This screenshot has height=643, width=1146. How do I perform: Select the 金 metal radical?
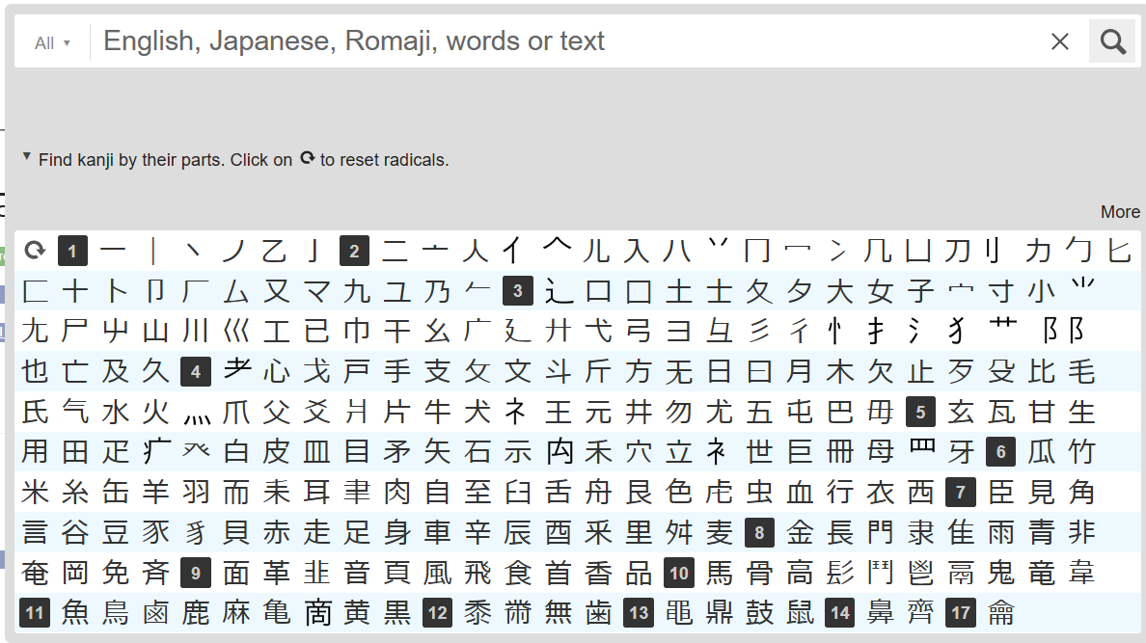coord(800,532)
